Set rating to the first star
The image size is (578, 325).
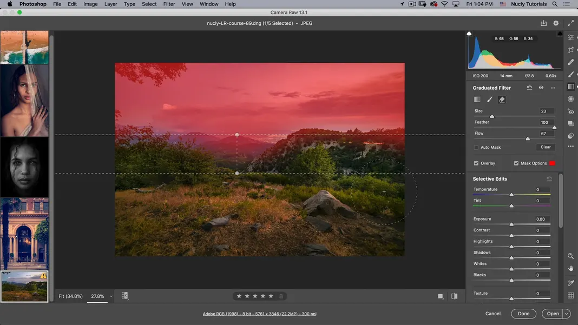coord(239,296)
